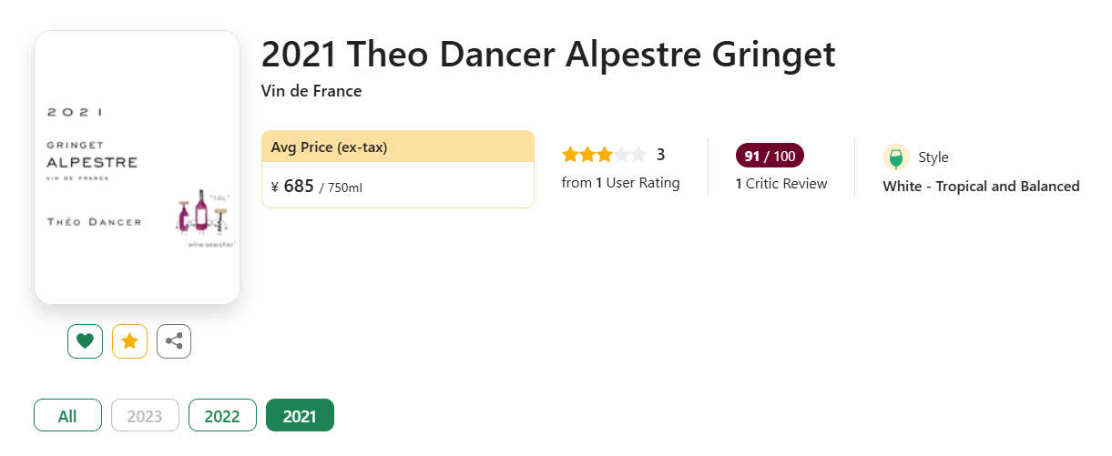Switch to the 2022 vintage tab
Viewport: 1112px width, 456px height.
(x=222, y=416)
